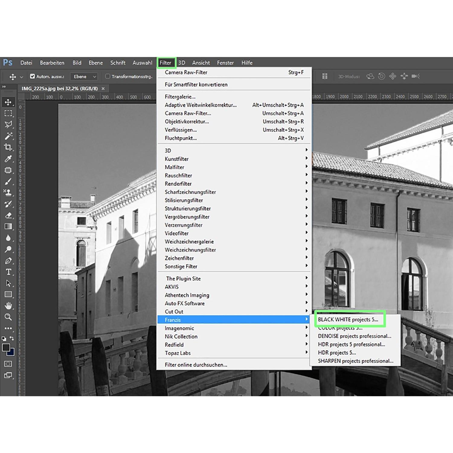
Task: Select the Clone Stamp tool
Action: point(8,193)
